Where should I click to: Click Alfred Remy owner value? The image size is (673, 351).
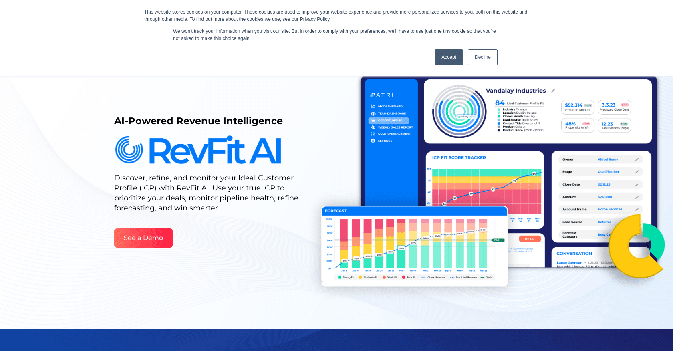click(x=608, y=159)
